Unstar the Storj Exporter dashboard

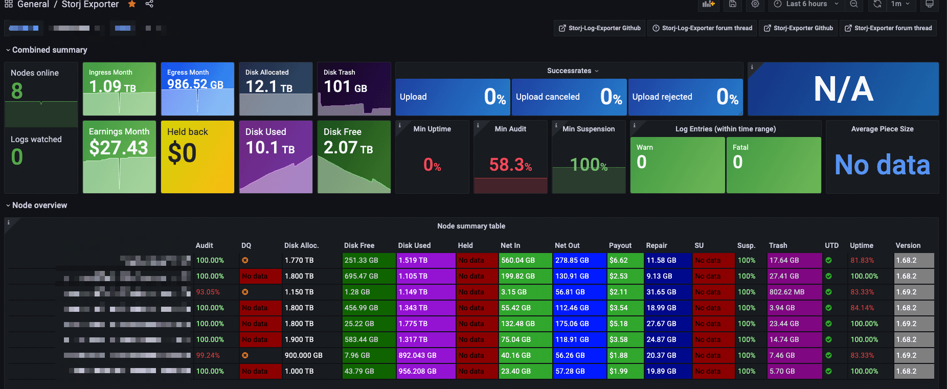click(x=132, y=4)
